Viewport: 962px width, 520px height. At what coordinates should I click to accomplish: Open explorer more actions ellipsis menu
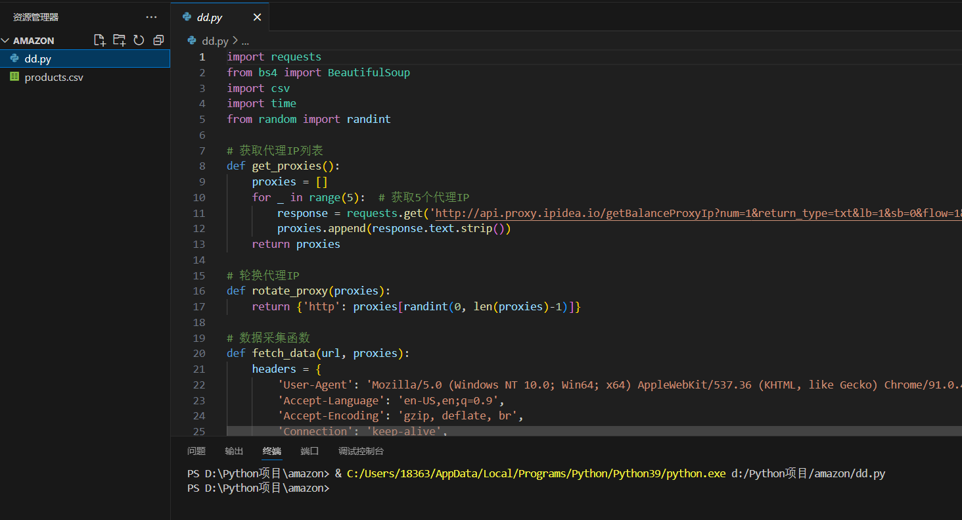(x=151, y=17)
